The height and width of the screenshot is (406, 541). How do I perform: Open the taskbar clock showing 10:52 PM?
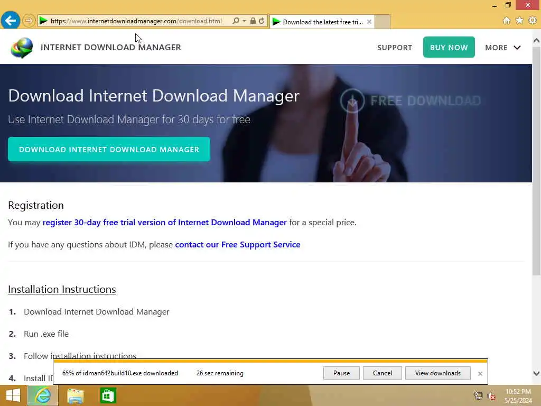pyautogui.click(x=518, y=396)
